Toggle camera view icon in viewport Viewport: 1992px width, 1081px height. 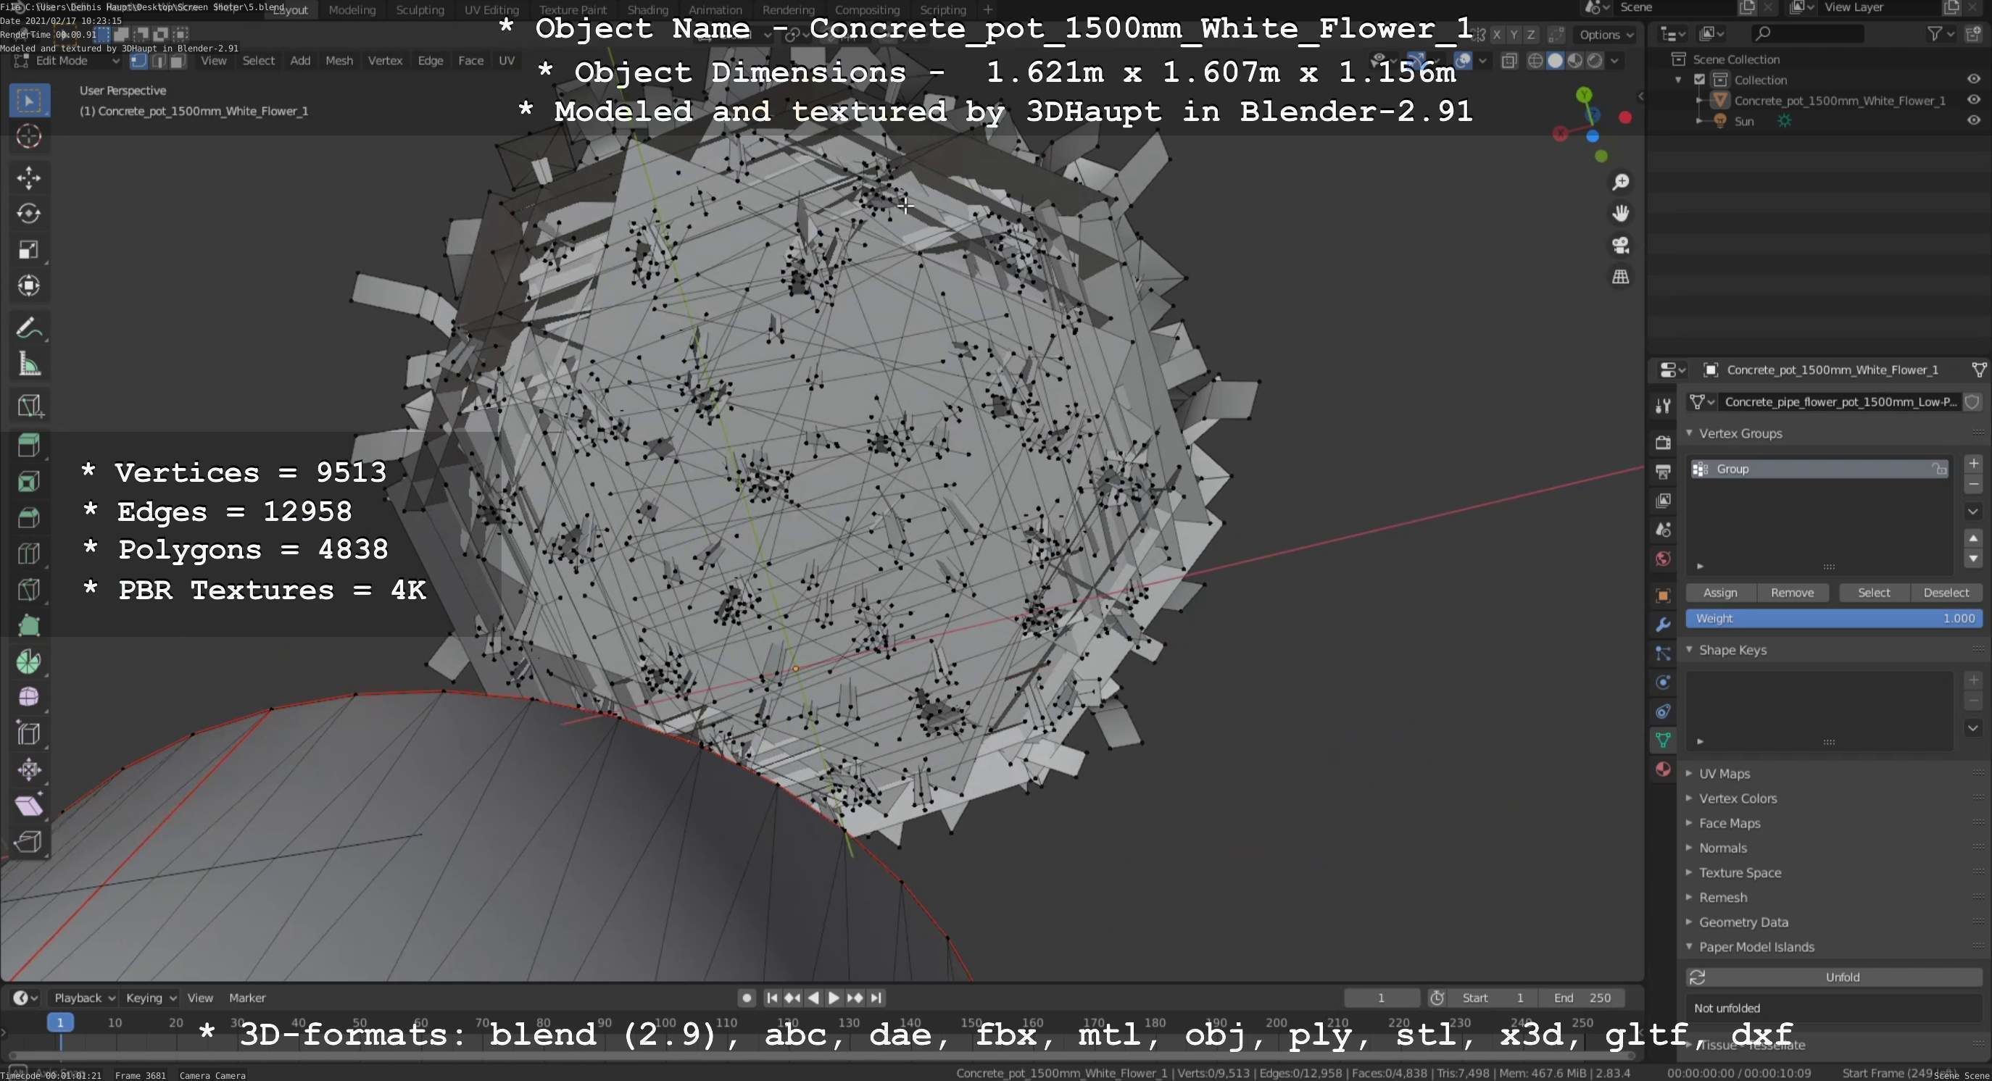coord(1620,246)
